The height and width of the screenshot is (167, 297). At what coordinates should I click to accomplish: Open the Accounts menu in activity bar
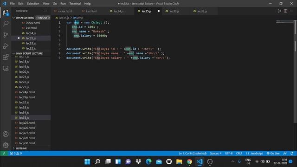click(6, 134)
